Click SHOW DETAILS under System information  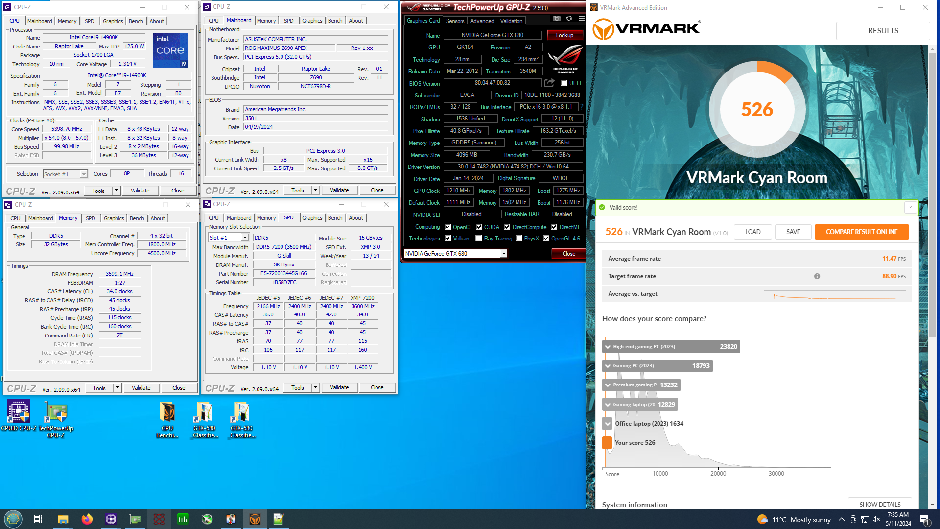(880, 505)
